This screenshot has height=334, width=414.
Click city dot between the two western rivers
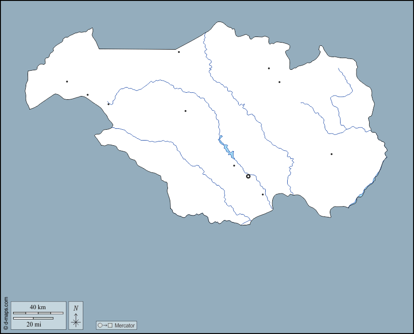[x=185, y=111]
